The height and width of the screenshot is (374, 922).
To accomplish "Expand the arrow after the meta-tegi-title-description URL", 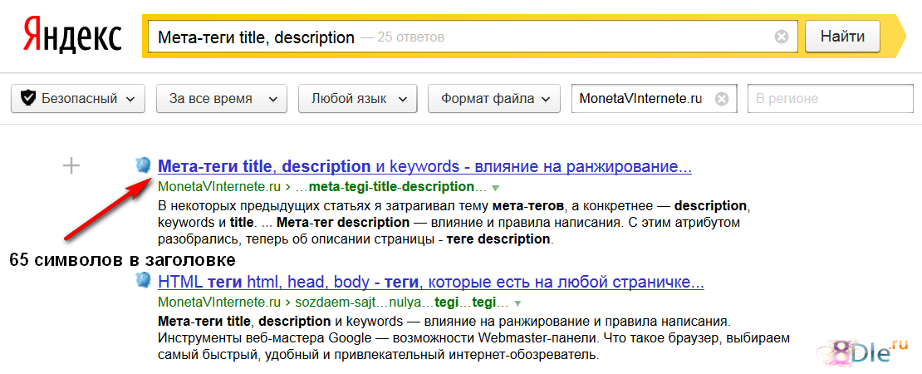I will click(x=495, y=188).
